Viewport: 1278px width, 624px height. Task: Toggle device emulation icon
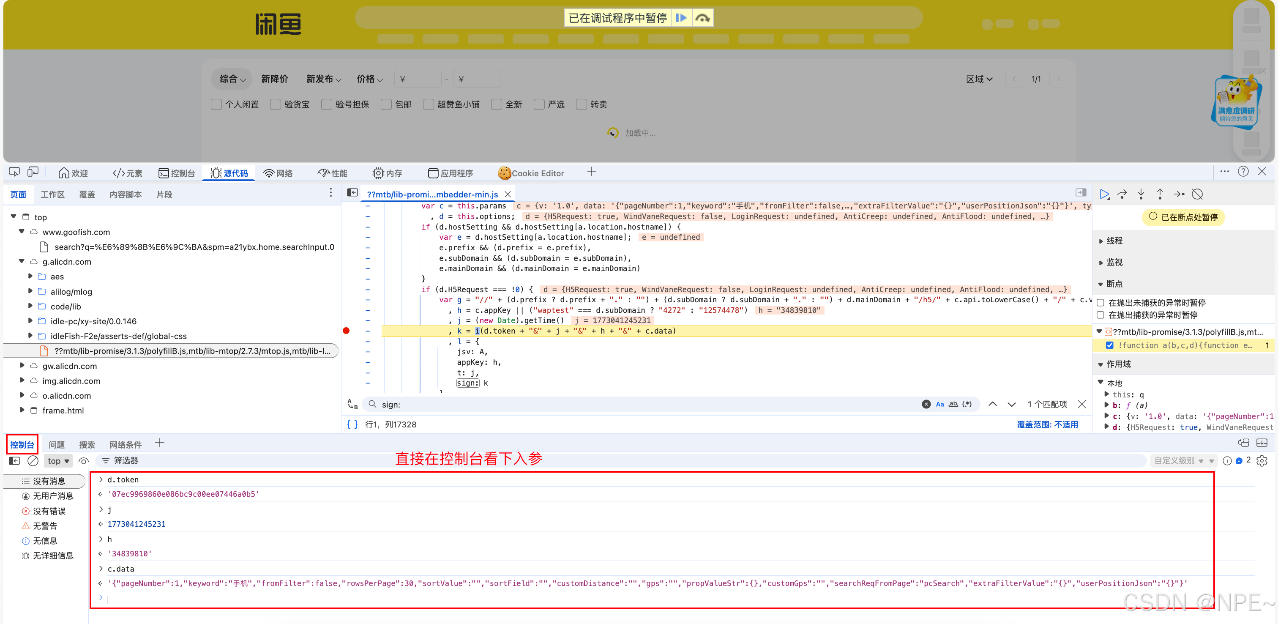click(33, 172)
